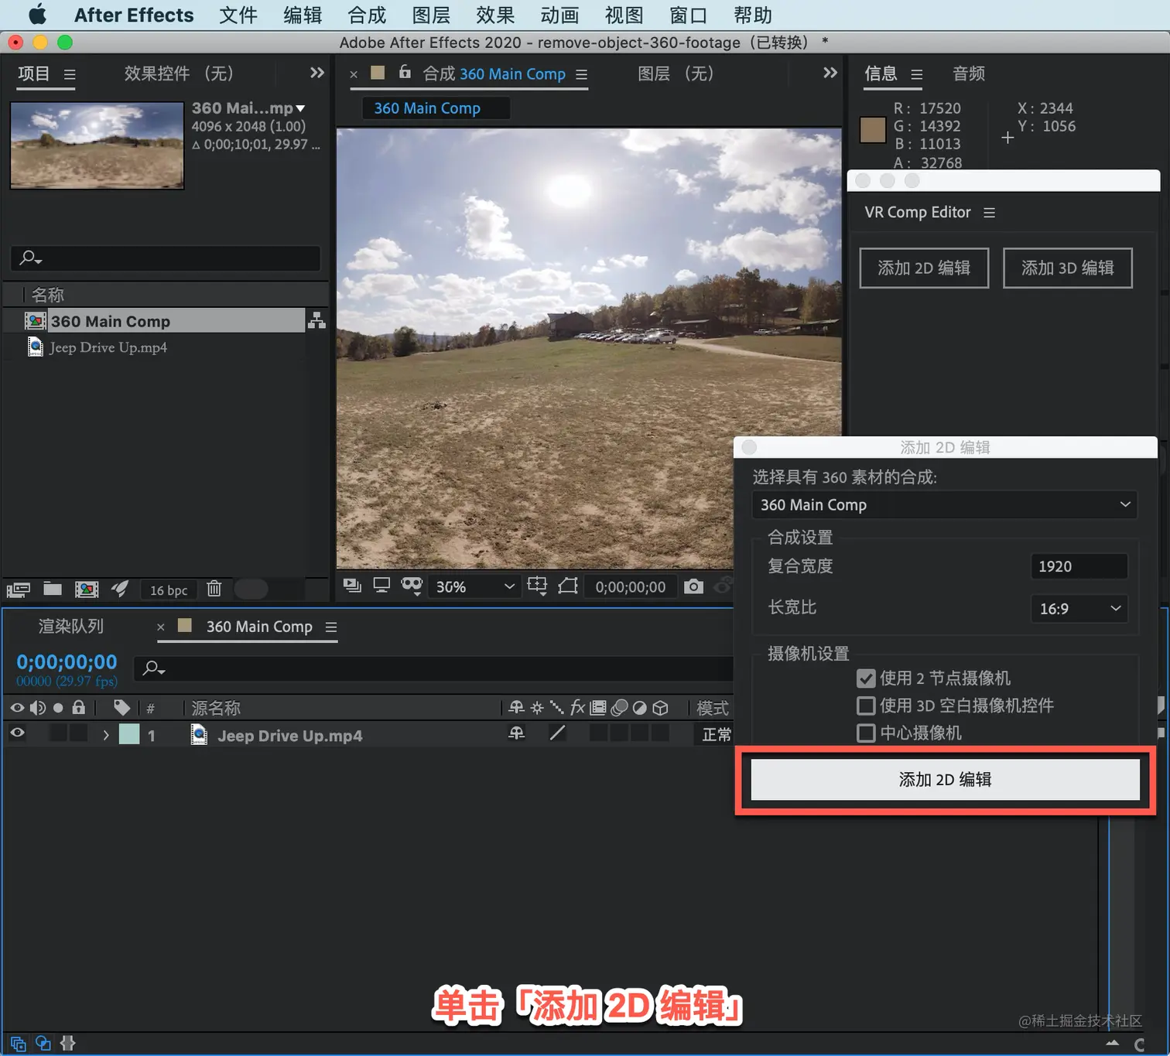Viewport: 1170px width, 1056px height.
Task: Click the fx effects column header icon
Action: coord(577,707)
